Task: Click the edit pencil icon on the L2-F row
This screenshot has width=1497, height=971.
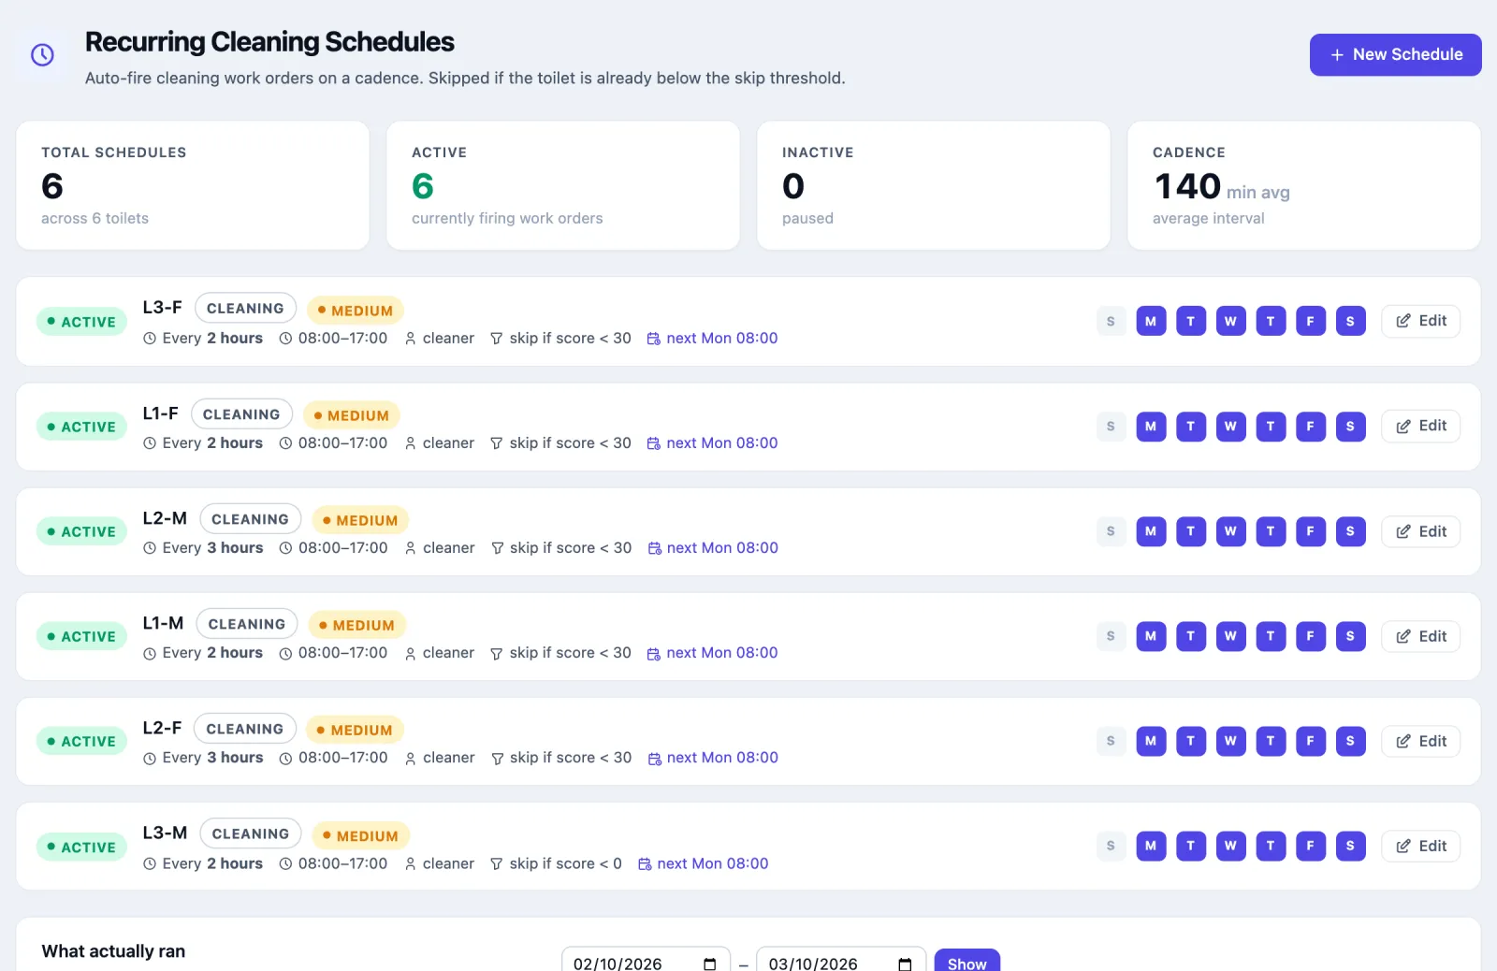Action: 1403,741
